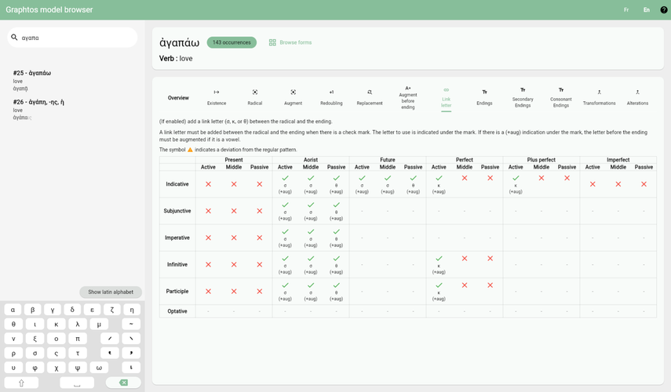Image resolution: width=671 pixels, height=392 pixels.
Task: Open the Alterations tab
Action: 637,97
